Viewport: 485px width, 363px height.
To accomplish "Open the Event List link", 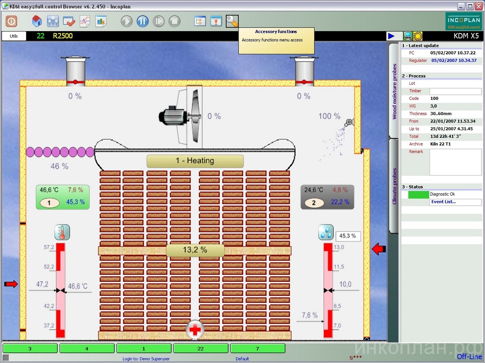I will 443,202.
